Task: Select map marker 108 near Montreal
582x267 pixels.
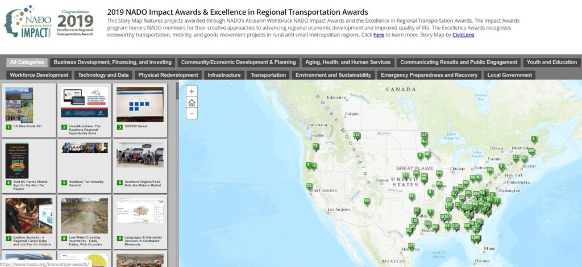Action: point(531,151)
